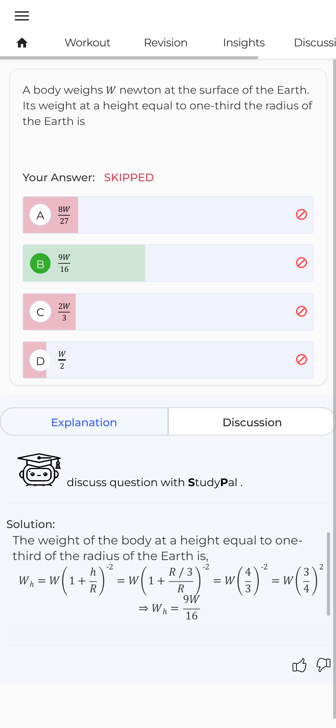Go to the home icon
Viewport: 336px width, 728px height.
22,43
